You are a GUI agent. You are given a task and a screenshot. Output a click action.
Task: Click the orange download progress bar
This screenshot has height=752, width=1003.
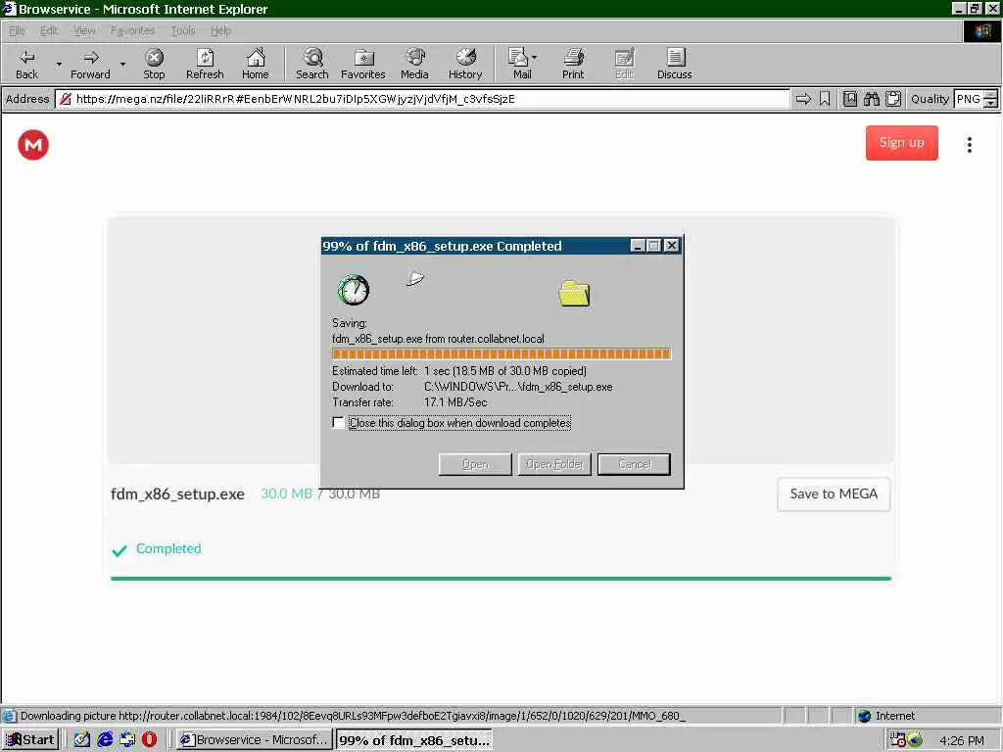(x=501, y=354)
